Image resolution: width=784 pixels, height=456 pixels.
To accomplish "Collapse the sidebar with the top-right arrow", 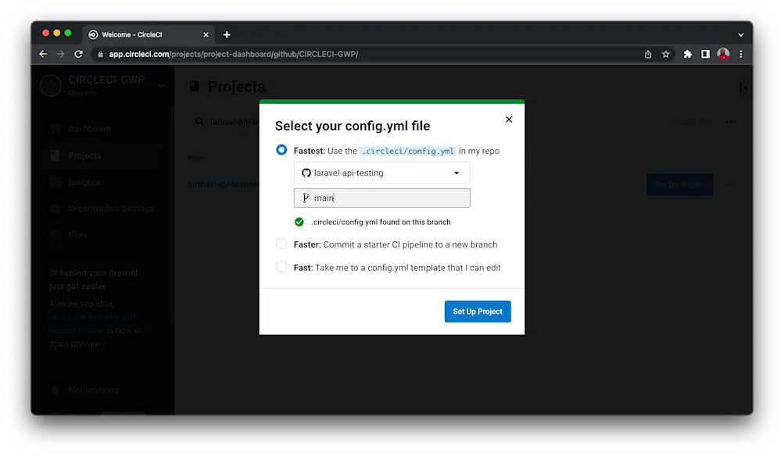I will coord(743,87).
